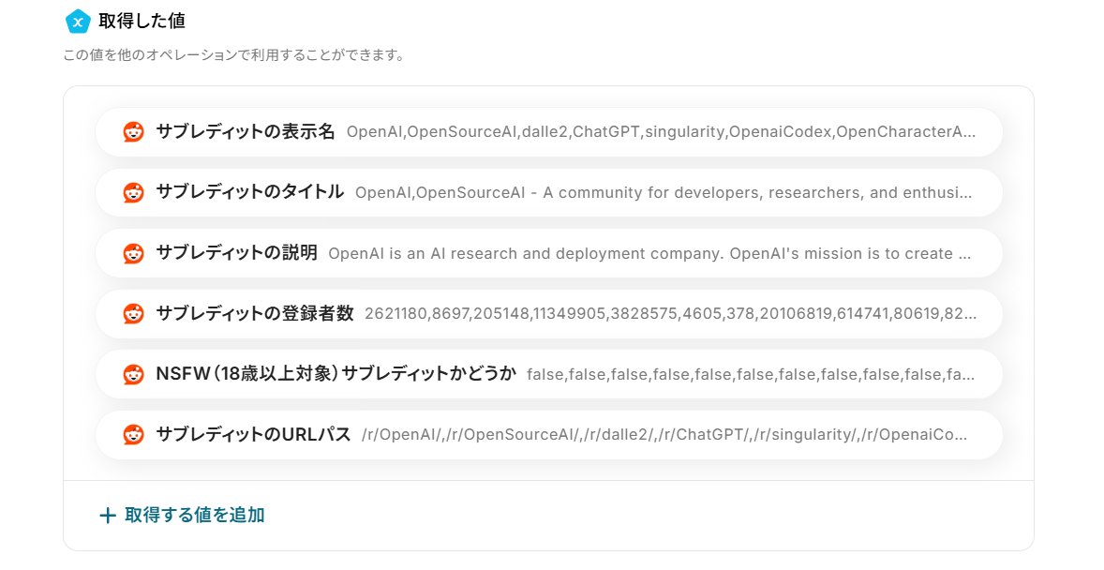
Task: Click subscriber numbers starting 2621180,8697
Action: (x=670, y=314)
